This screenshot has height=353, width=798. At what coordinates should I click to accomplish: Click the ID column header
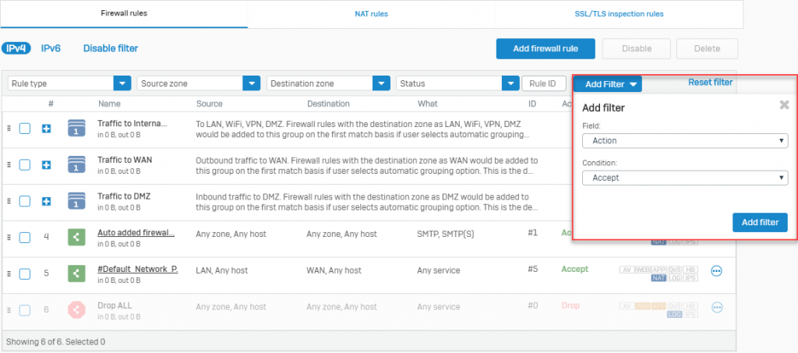pos(531,104)
